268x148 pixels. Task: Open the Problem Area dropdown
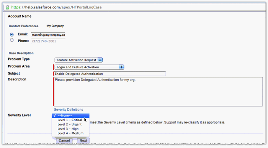[89, 67]
